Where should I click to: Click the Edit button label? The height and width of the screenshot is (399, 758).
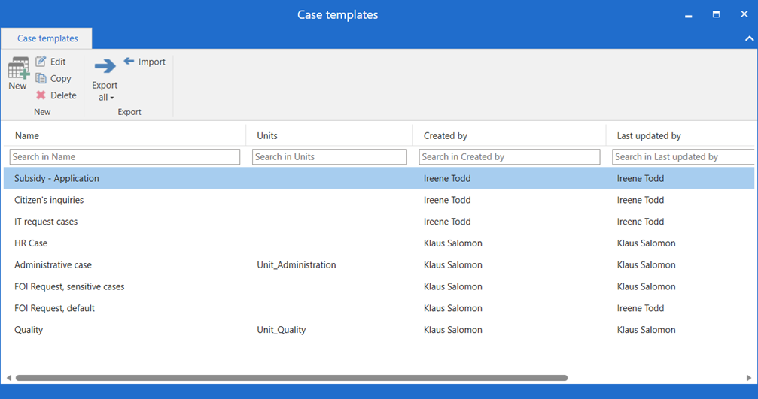[x=58, y=62]
